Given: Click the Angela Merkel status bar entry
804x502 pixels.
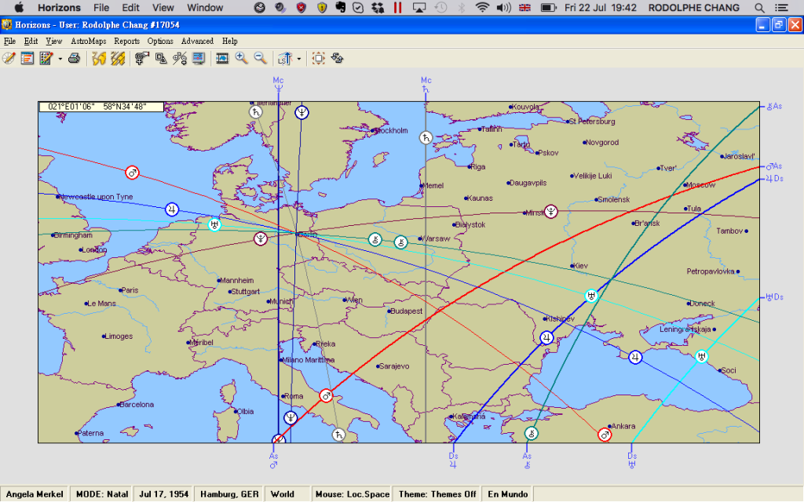Looking at the screenshot, I should pyautogui.click(x=35, y=494).
